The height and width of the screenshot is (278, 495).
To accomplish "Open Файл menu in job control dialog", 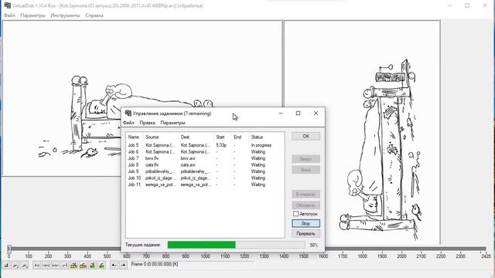I will [x=128, y=123].
